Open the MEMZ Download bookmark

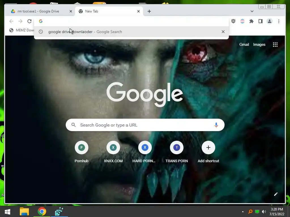pos(22,30)
